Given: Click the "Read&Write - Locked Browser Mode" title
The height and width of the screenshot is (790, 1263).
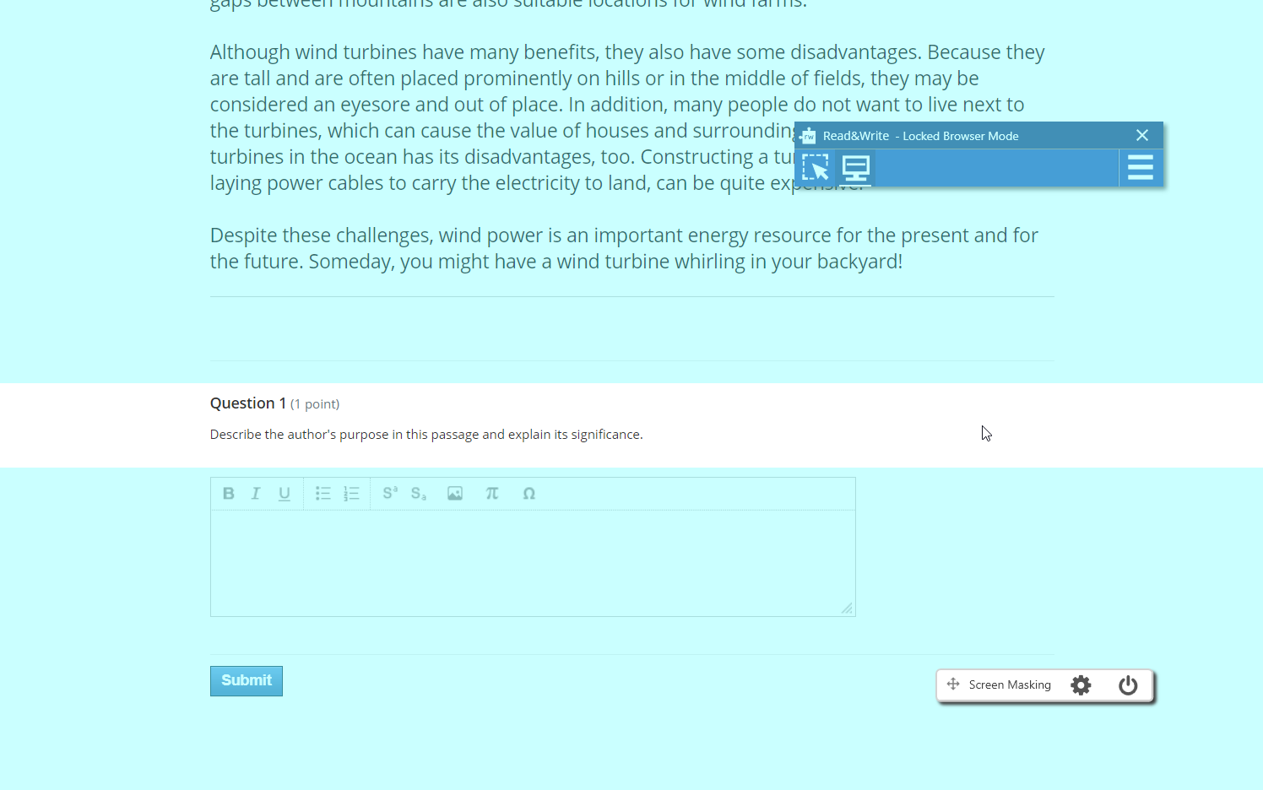Looking at the screenshot, I should (921, 136).
